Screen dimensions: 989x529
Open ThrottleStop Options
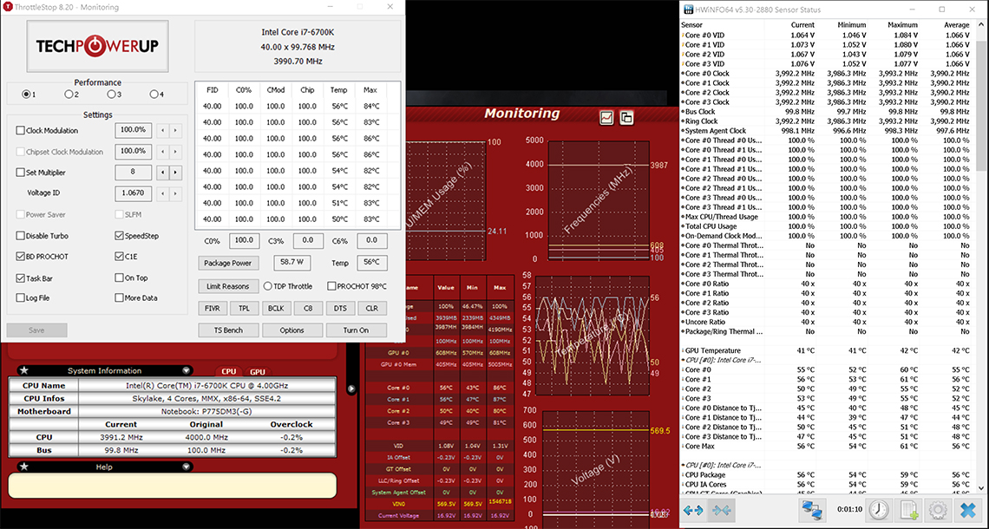(x=292, y=330)
